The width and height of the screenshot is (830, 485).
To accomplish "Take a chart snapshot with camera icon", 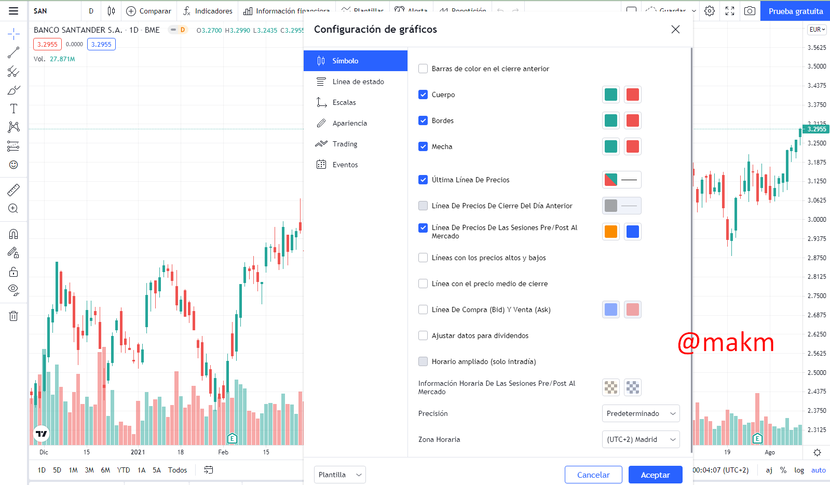I will [750, 11].
